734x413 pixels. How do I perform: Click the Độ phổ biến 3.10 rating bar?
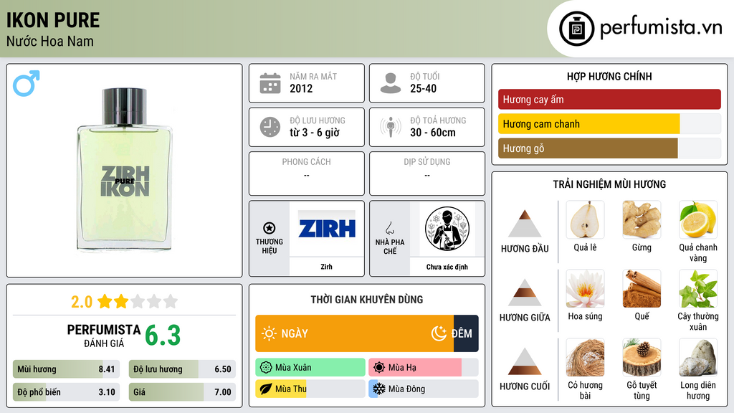(66, 392)
